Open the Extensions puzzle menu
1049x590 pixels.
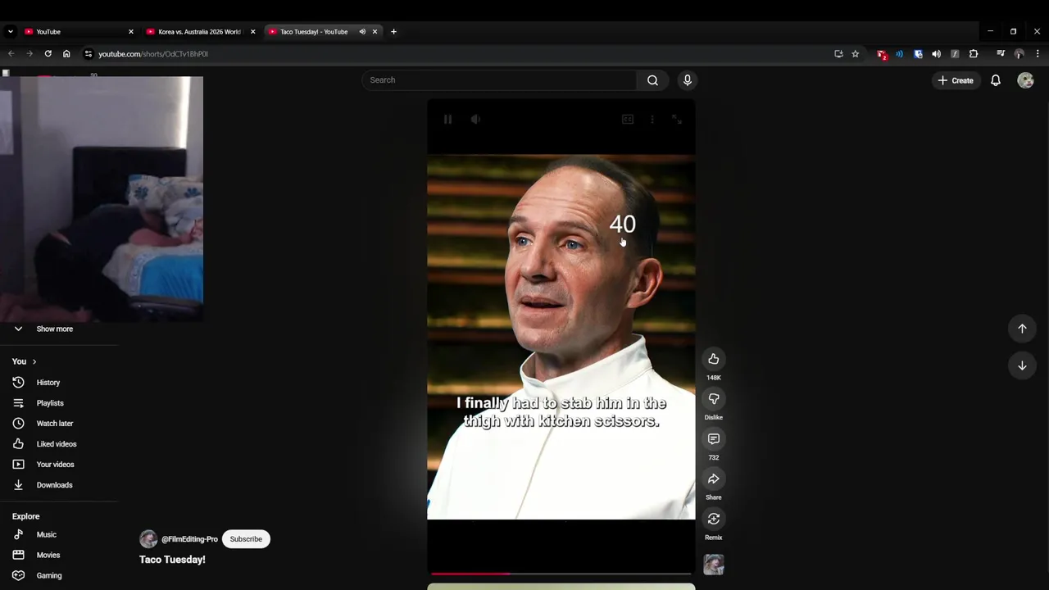(x=974, y=54)
